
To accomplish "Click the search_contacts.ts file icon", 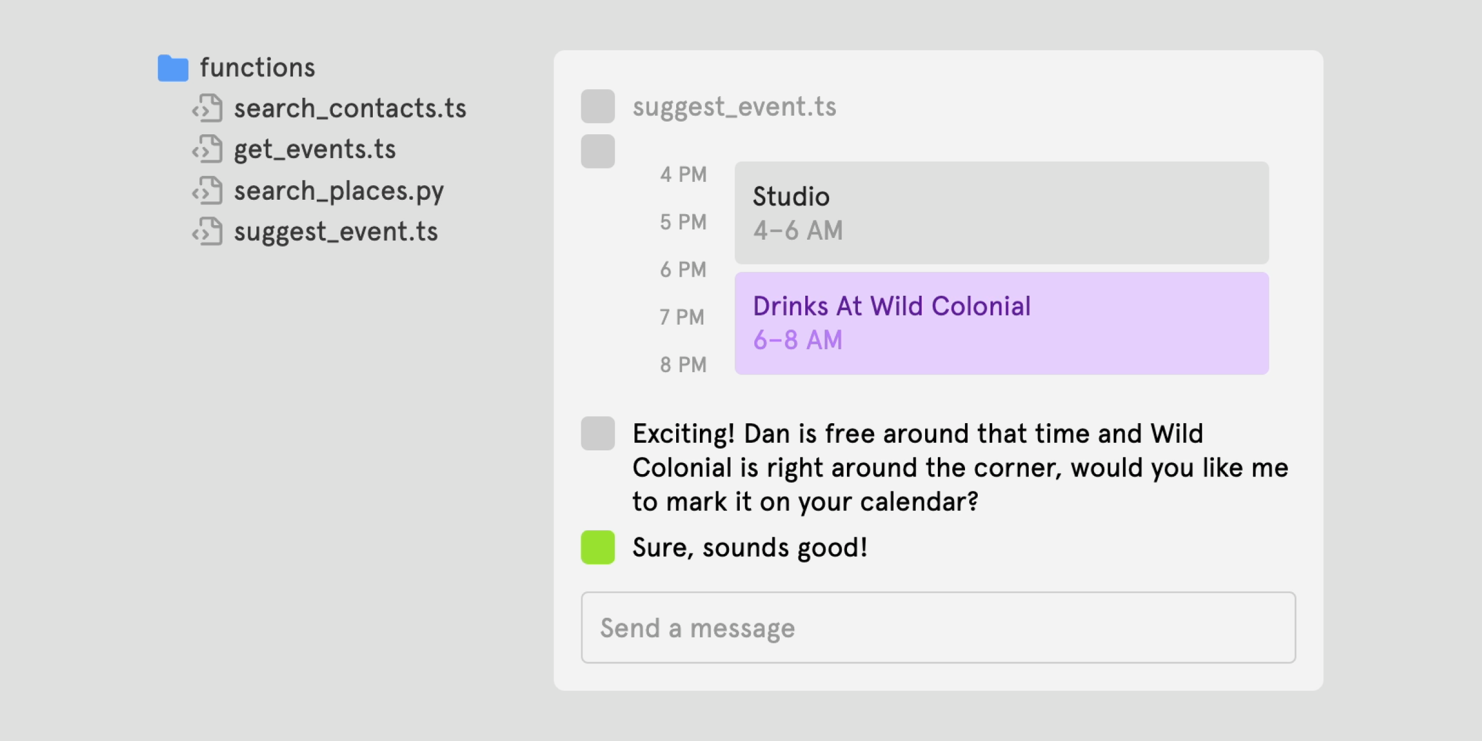I will (207, 108).
